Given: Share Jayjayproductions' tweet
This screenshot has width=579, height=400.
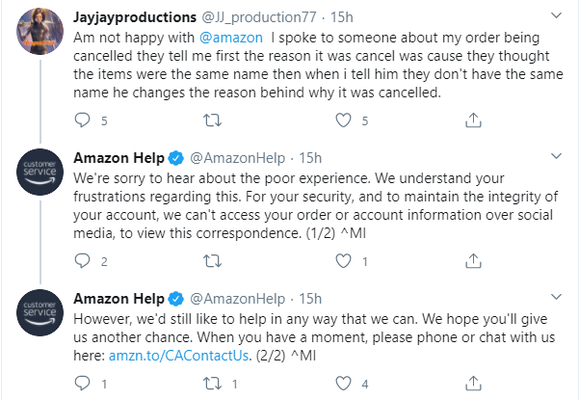Looking at the screenshot, I should (x=472, y=120).
